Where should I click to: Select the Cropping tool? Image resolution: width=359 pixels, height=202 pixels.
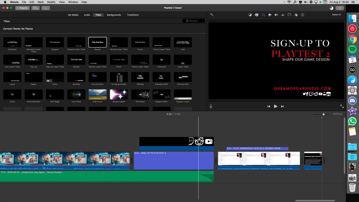(x=263, y=15)
